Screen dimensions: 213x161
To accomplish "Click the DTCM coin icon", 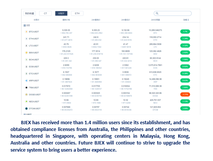I will click(x=26, y=108).
